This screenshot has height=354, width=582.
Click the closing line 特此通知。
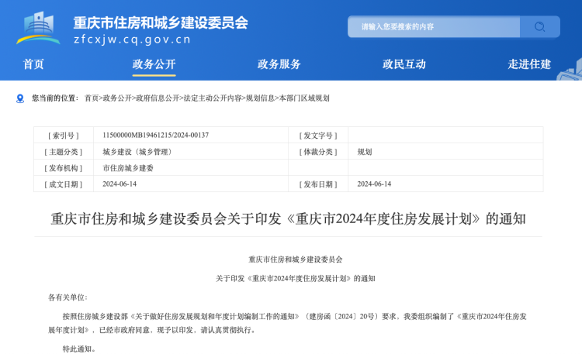tap(78, 349)
